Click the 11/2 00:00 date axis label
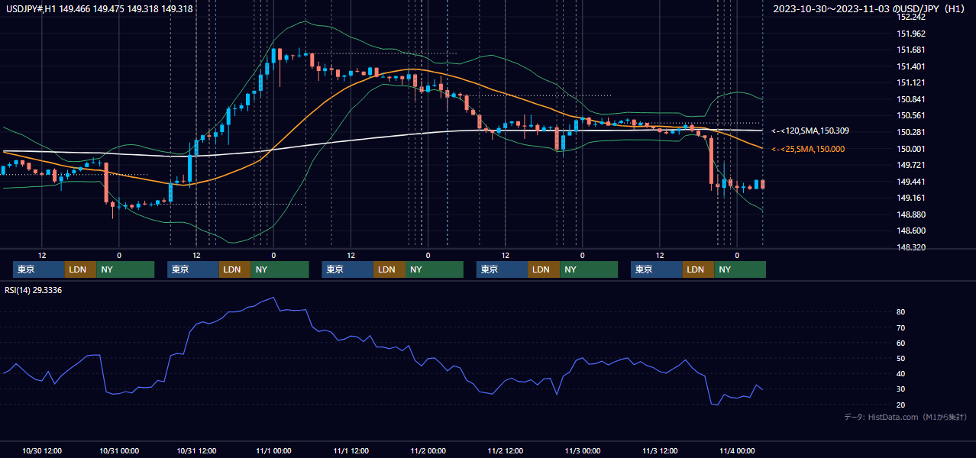This screenshot has width=976, height=458. (x=428, y=451)
